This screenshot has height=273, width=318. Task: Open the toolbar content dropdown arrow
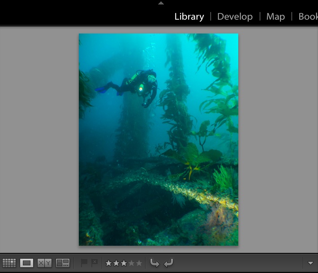pos(311,263)
